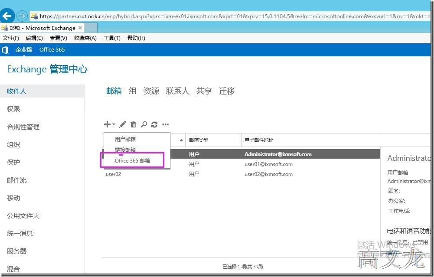Open the 文件(F) menu
434x277 pixels.
point(11,38)
